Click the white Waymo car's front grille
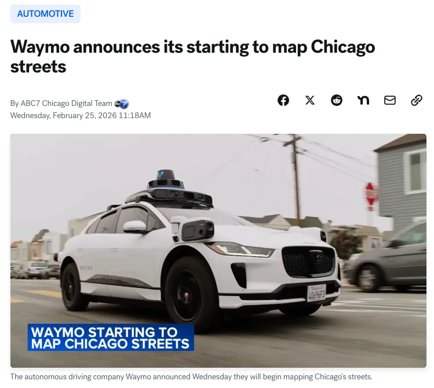The image size is (434, 388). pyautogui.click(x=309, y=261)
